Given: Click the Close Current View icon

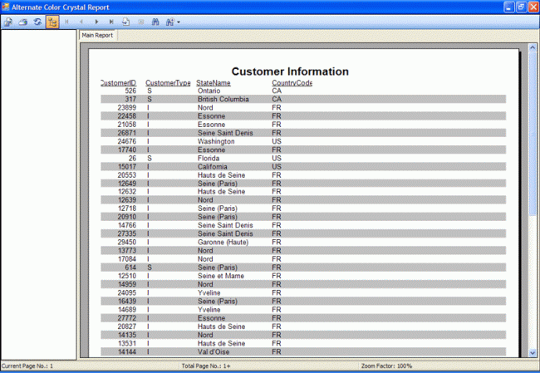Looking at the screenshot, I should [x=141, y=22].
